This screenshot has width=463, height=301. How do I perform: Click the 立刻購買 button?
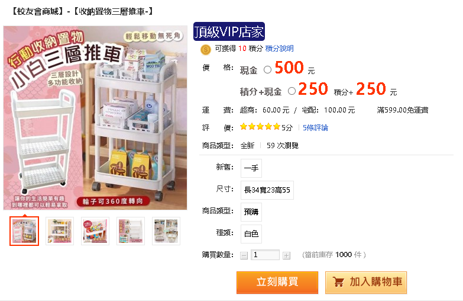coord(277,283)
